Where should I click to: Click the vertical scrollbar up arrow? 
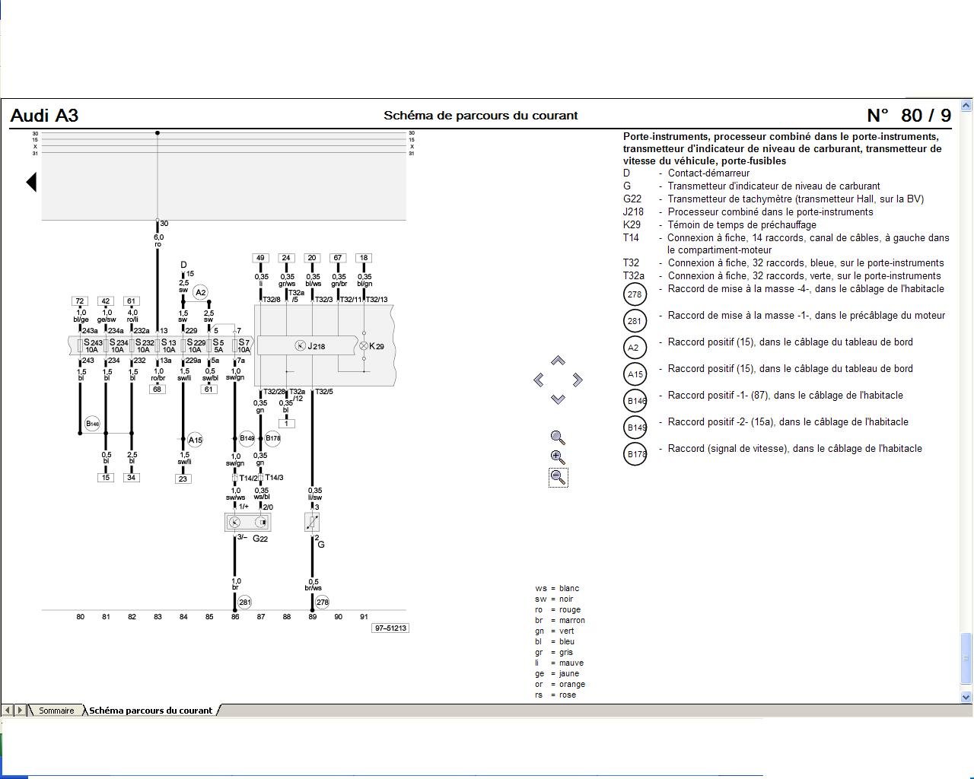(966, 106)
